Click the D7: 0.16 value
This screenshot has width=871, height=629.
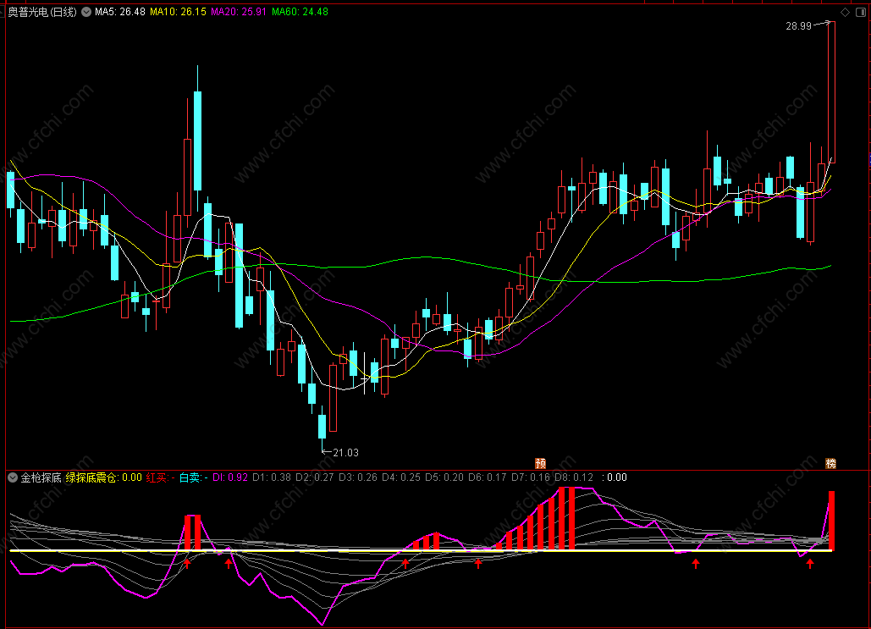click(531, 477)
